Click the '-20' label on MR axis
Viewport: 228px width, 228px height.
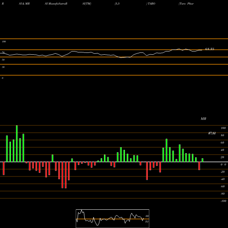[x=223, y=172]
